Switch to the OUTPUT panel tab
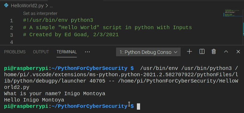 click(41, 52)
